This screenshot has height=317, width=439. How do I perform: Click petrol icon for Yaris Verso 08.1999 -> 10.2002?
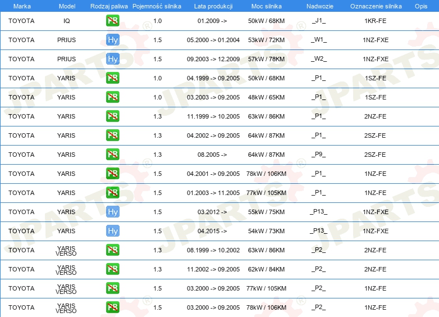point(112,250)
